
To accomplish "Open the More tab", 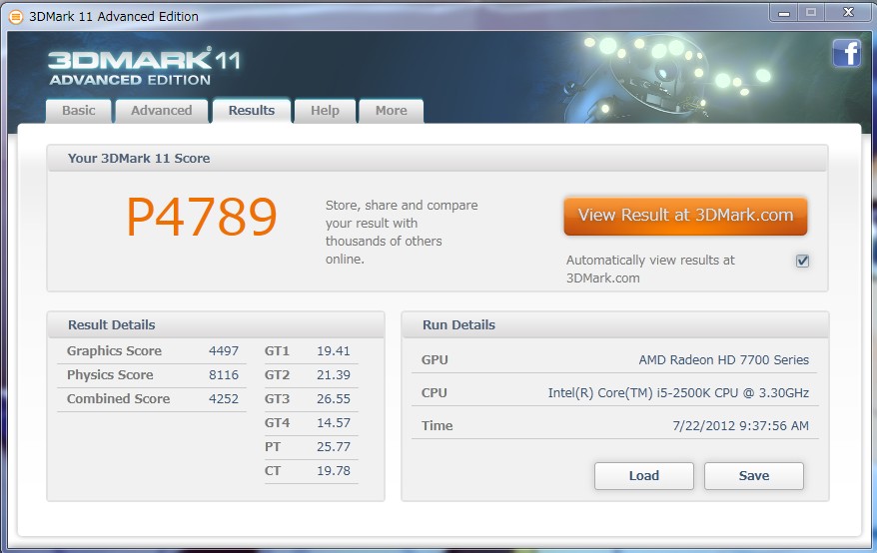I will point(391,110).
